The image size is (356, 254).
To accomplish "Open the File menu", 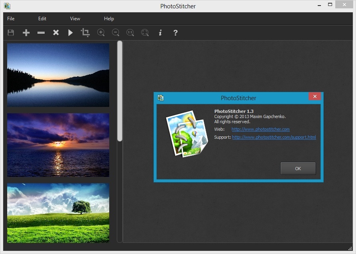I will (x=11, y=19).
